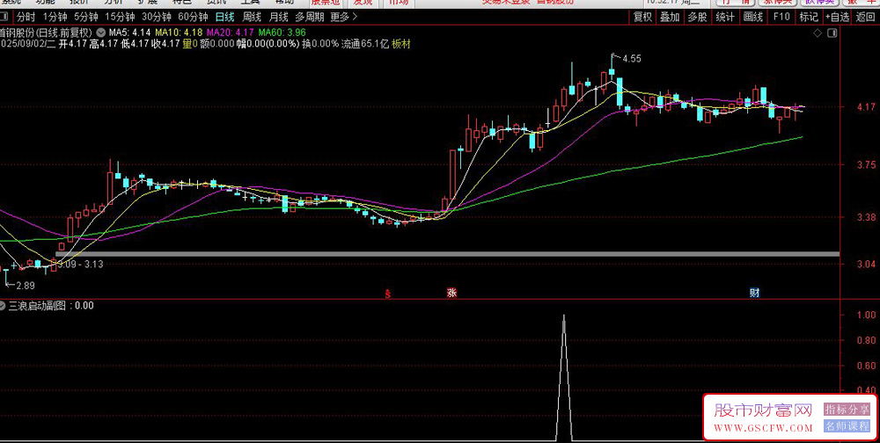Viewport: 880px width, 443px height.
Task: Select the 1分钟 period
Action: click(55, 17)
